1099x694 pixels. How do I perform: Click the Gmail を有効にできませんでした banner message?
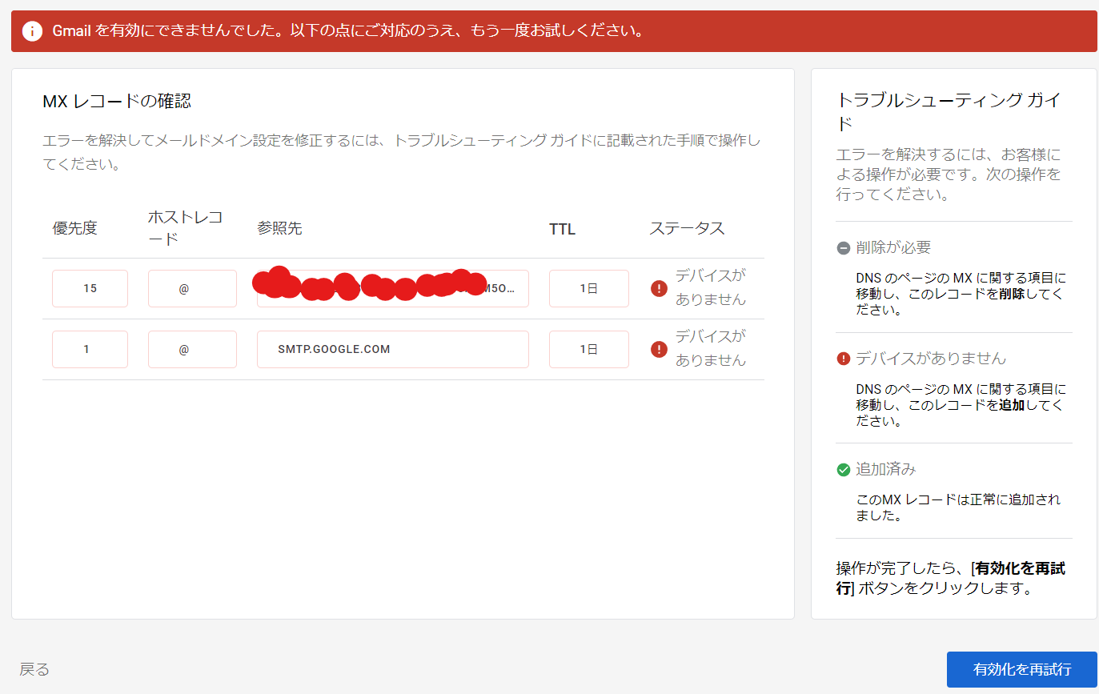click(348, 31)
